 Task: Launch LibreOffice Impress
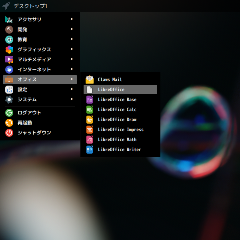tap(120, 130)
